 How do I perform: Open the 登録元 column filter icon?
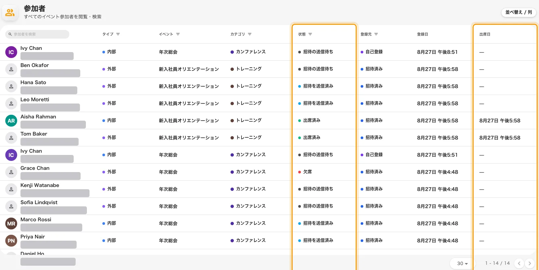pos(376,34)
